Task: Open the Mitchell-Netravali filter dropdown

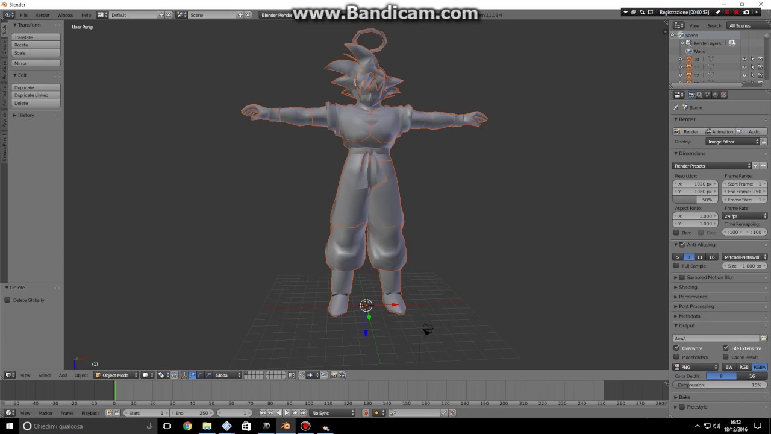Action: click(x=744, y=257)
